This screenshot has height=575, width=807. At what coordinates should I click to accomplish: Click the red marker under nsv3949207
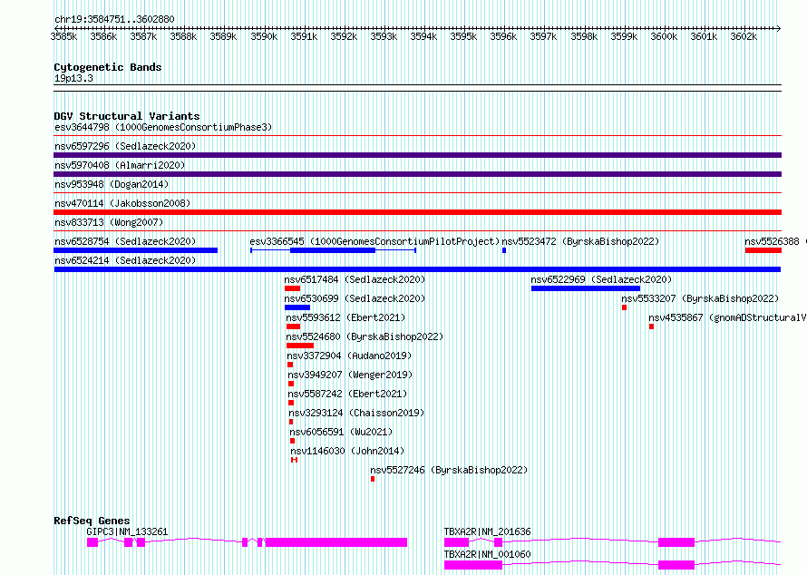[291, 384]
